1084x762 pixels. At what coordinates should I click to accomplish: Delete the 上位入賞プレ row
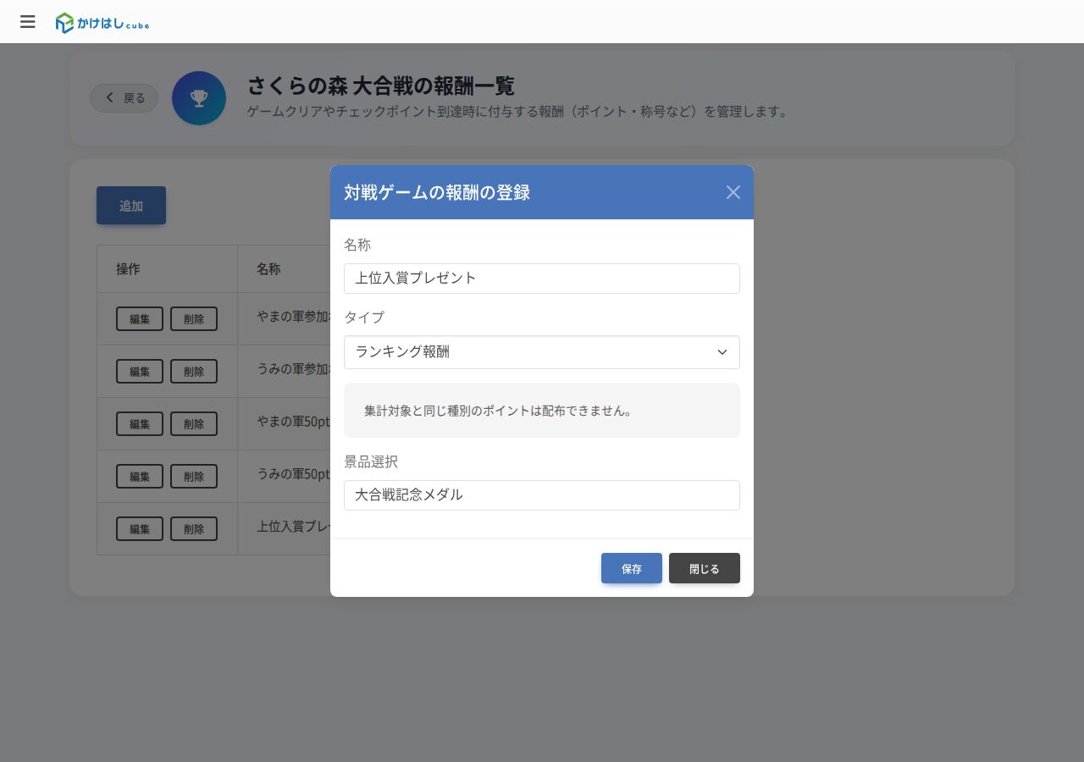194,529
